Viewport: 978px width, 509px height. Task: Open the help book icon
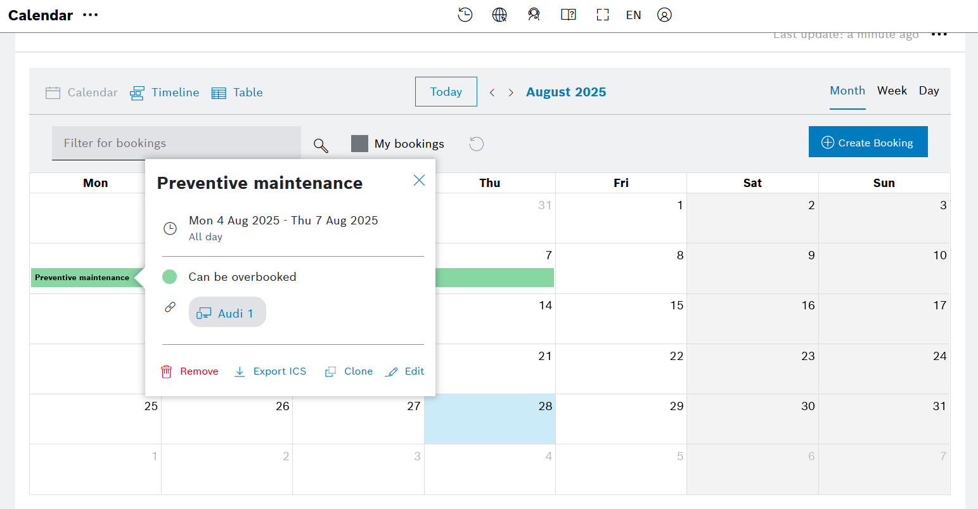pos(569,15)
